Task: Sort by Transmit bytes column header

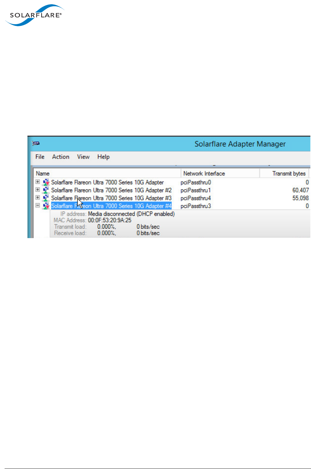Action: (x=284, y=174)
